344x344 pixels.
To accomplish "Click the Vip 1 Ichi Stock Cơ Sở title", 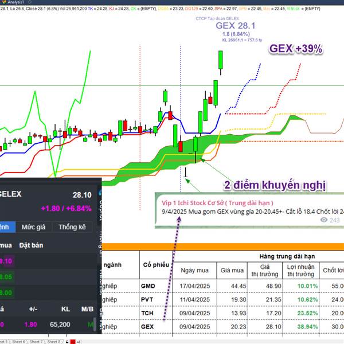I will (x=217, y=203).
